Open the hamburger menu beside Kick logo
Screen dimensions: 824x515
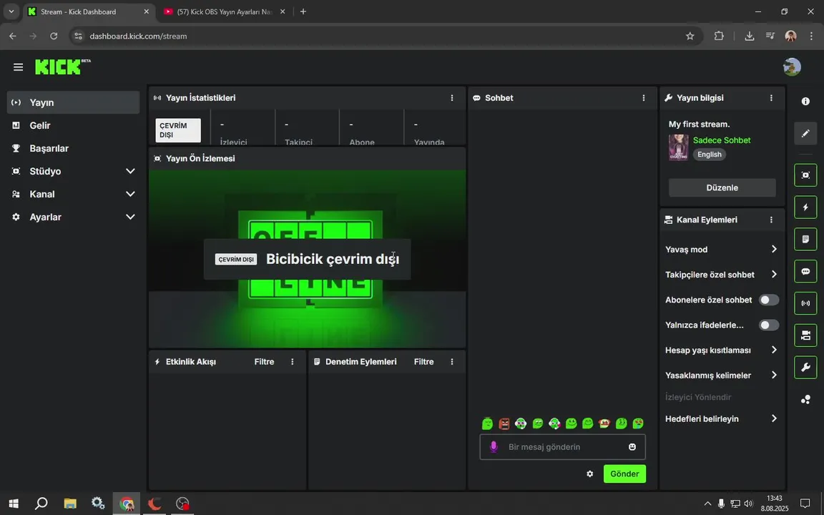click(x=18, y=67)
